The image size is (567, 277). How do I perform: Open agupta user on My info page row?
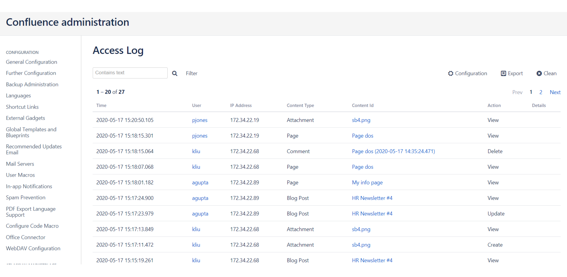(200, 183)
